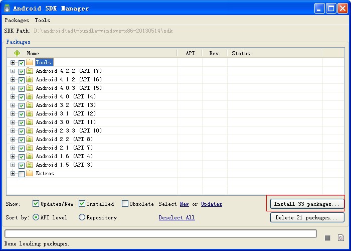Select Repository sort option
Image resolution: width=351 pixels, height=251 pixels.
[82, 217]
